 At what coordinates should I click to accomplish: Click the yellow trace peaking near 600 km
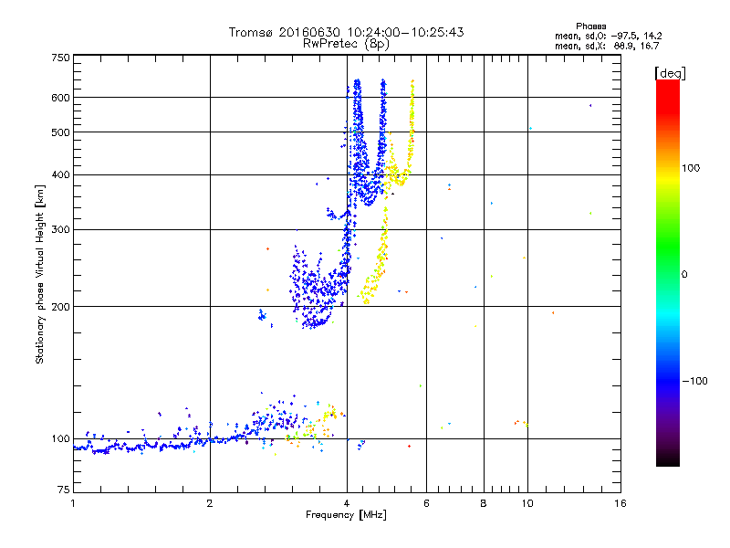412,126
